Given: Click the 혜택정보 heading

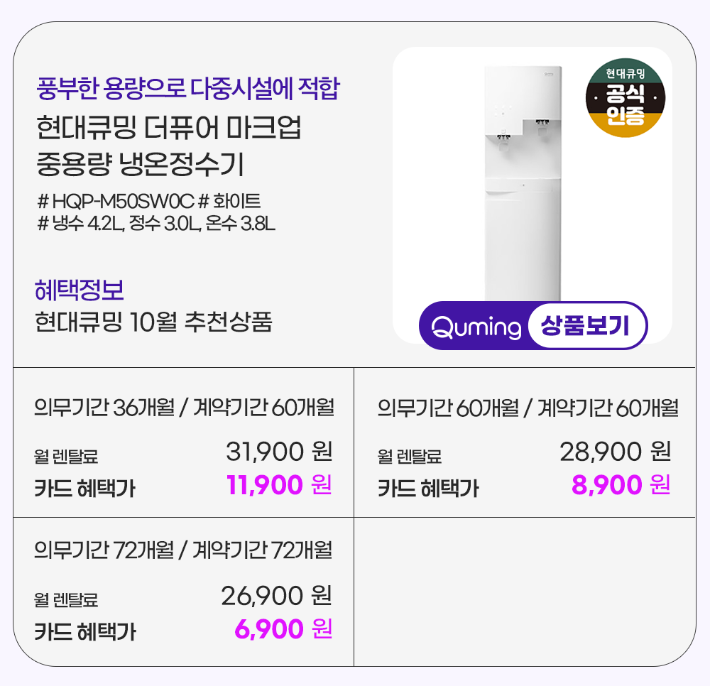Looking at the screenshot, I should 80,290.
